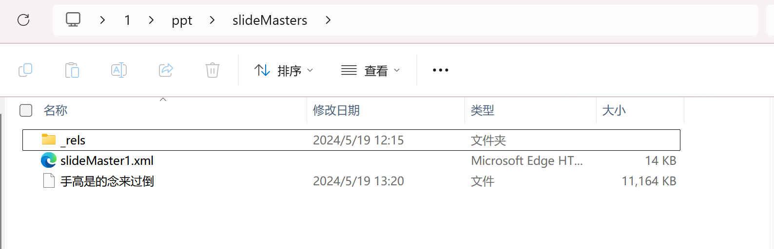The image size is (774, 249).
Task: Click the refresh icon
Action: [x=23, y=20]
